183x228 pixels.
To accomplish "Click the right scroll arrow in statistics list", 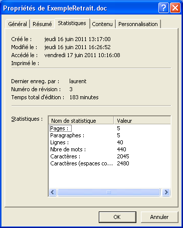I will 166,192.
